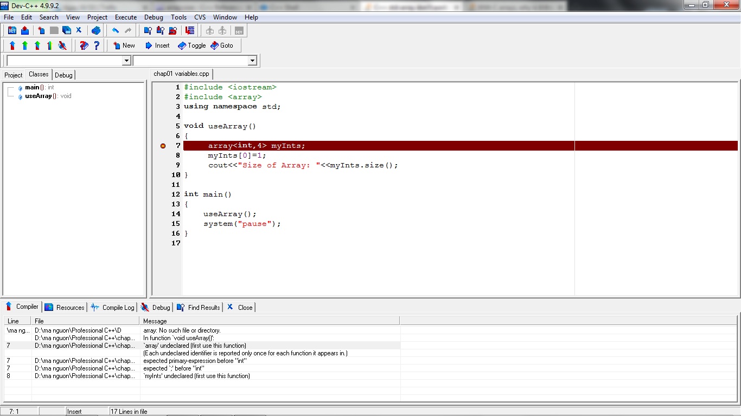The width and height of the screenshot is (741, 416).
Task: Click the New toolbar button
Action: (124, 45)
